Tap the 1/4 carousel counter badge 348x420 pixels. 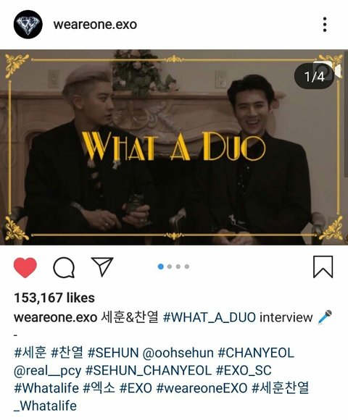coord(312,77)
